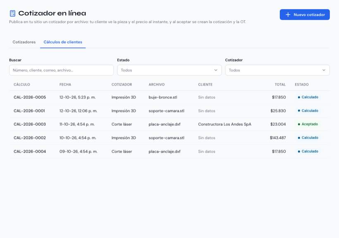Viewport: 339px width, 238px height.
Task: Click the client Constructora Los Andes SpA
Action: [224, 124]
